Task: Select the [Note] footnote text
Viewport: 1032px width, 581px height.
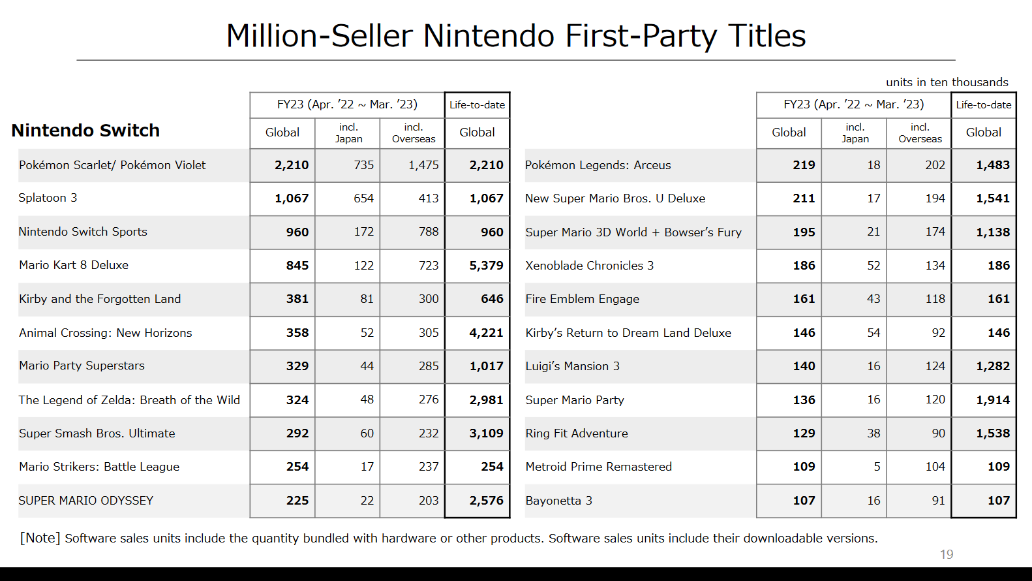Action: tap(449, 538)
